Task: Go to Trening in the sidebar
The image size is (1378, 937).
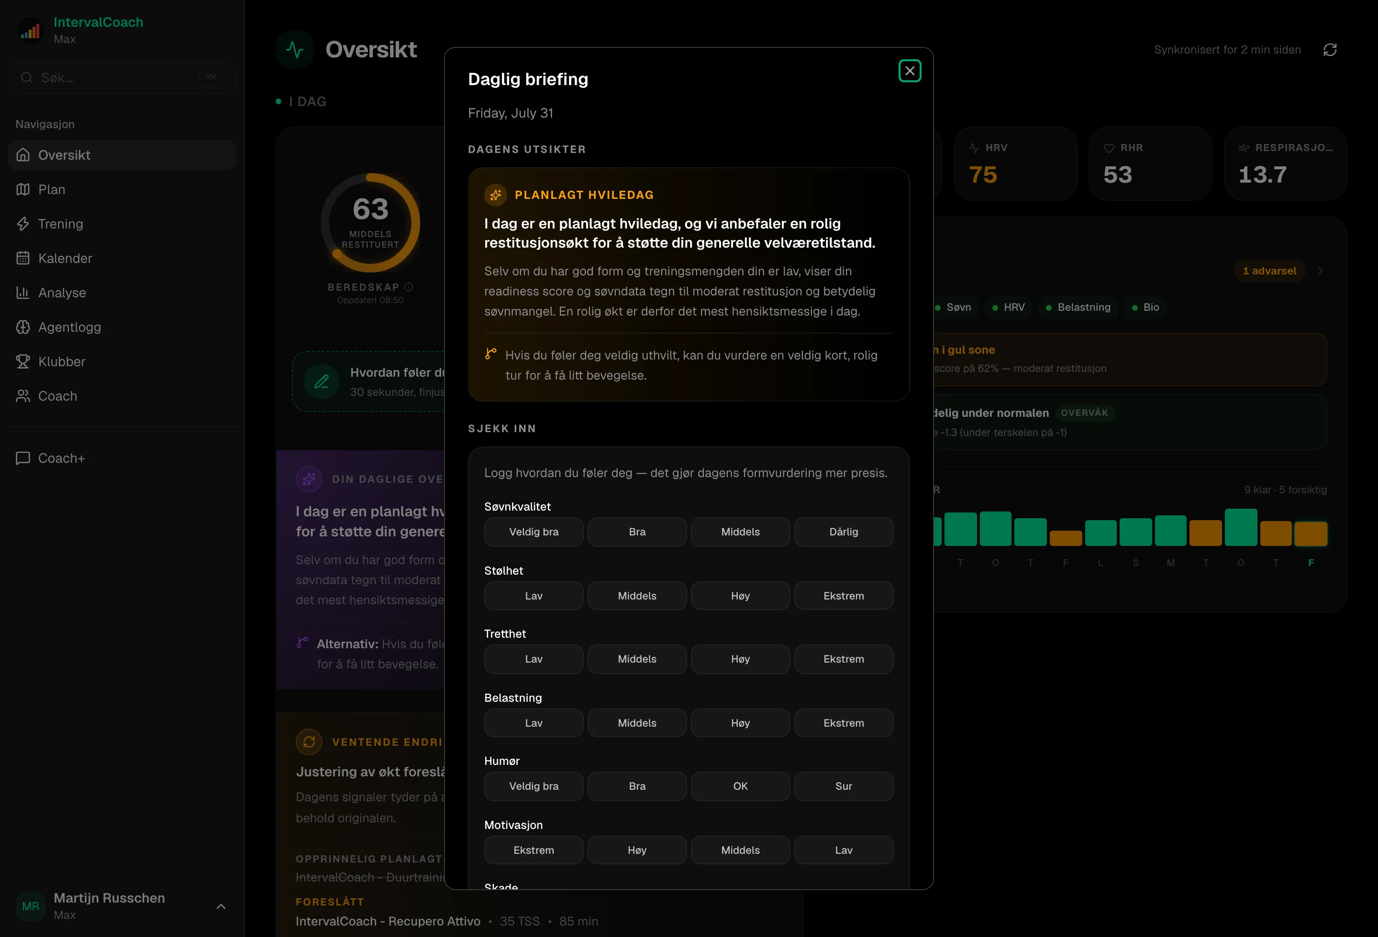Action: pyautogui.click(x=122, y=224)
